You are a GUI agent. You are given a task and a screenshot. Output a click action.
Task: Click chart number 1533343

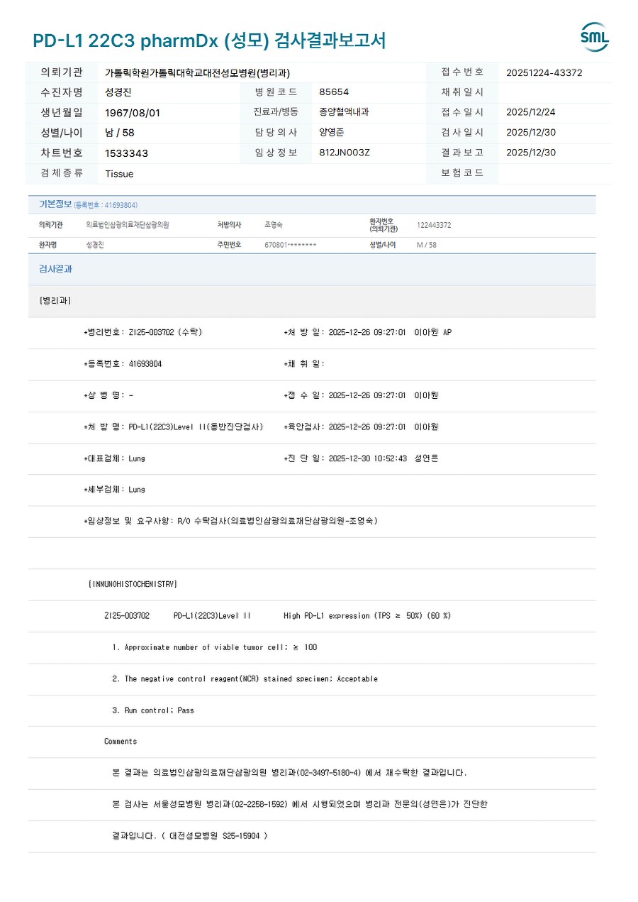[x=127, y=153]
